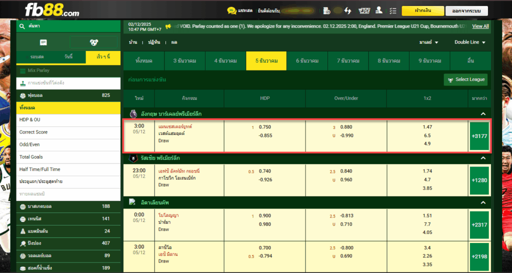Bet 1x2 odds 1.47 for Manchester United
Screen dimensions: 512x273
click(427, 127)
